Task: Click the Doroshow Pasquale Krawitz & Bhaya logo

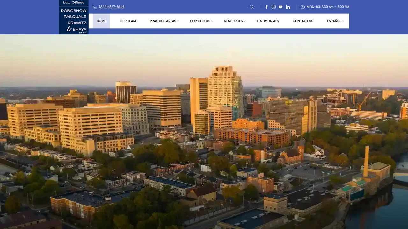Action: (74, 17)
